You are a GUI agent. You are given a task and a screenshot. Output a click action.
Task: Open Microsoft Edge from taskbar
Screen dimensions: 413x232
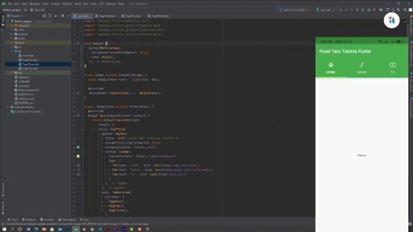coord(36,229)
